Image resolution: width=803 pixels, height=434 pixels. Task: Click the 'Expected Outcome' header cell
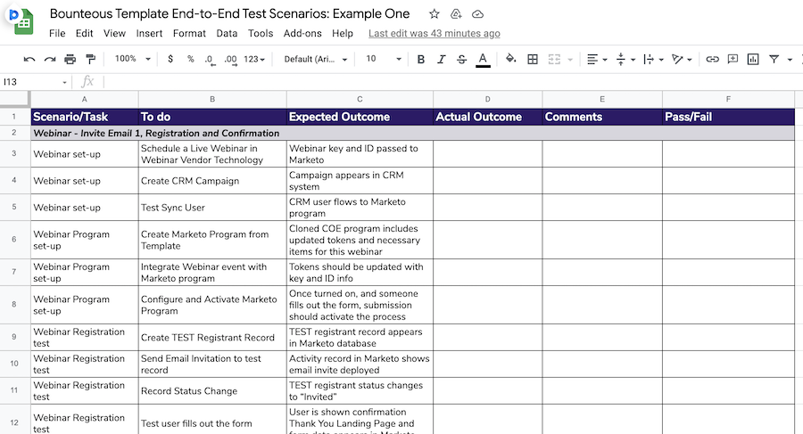point(360,117)
